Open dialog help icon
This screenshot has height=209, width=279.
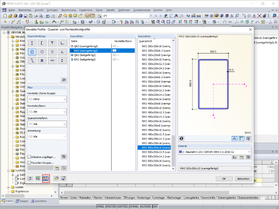tap(30, 179)
